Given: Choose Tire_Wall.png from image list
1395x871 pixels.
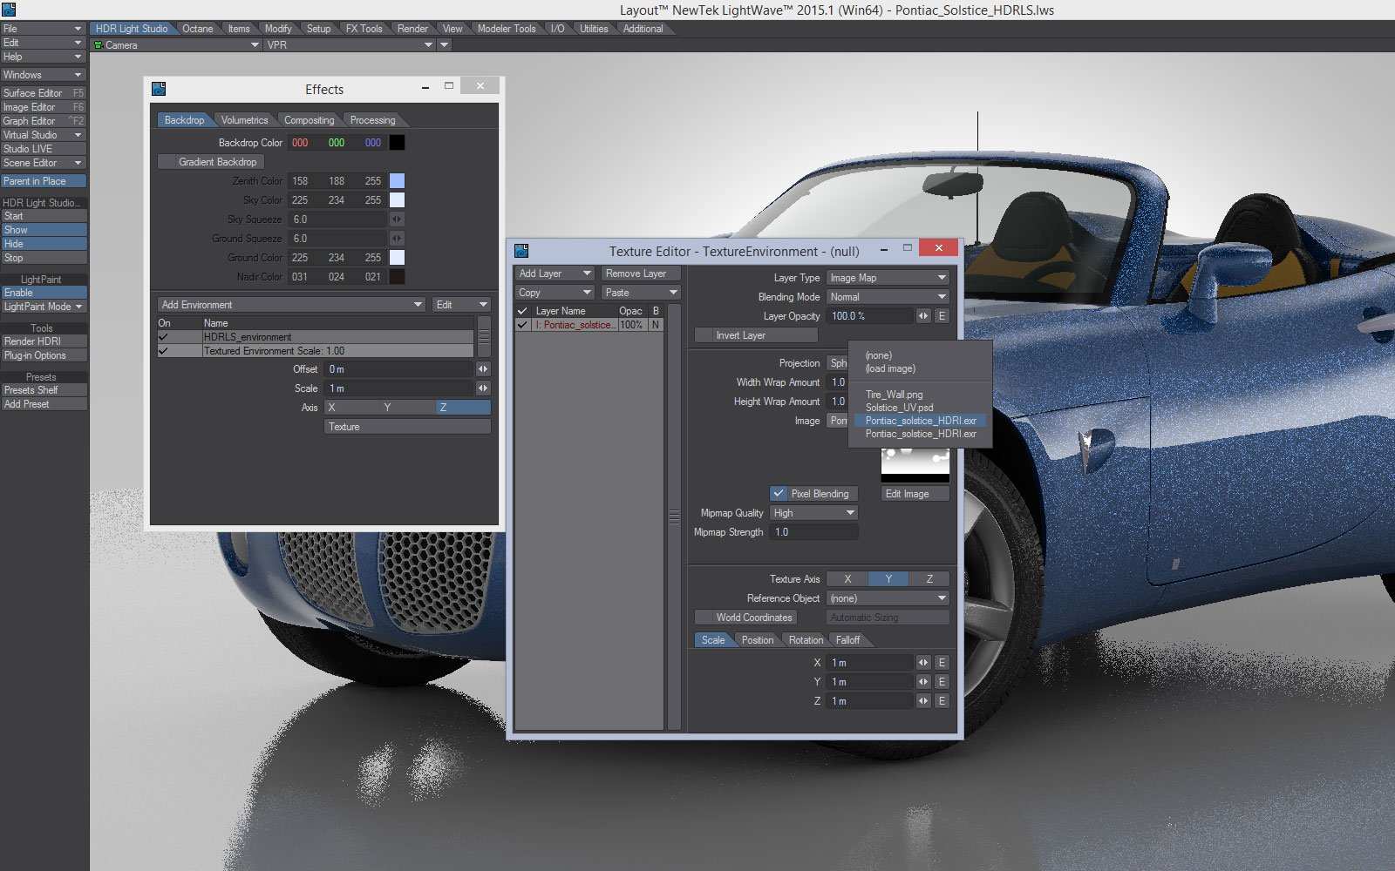Looking at the screenshot, I should pyautogui.click(x=894, y=395).
